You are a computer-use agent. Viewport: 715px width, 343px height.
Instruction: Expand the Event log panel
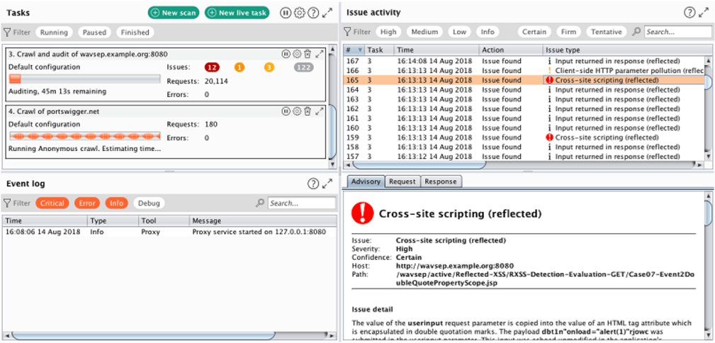tap(327, 184)
